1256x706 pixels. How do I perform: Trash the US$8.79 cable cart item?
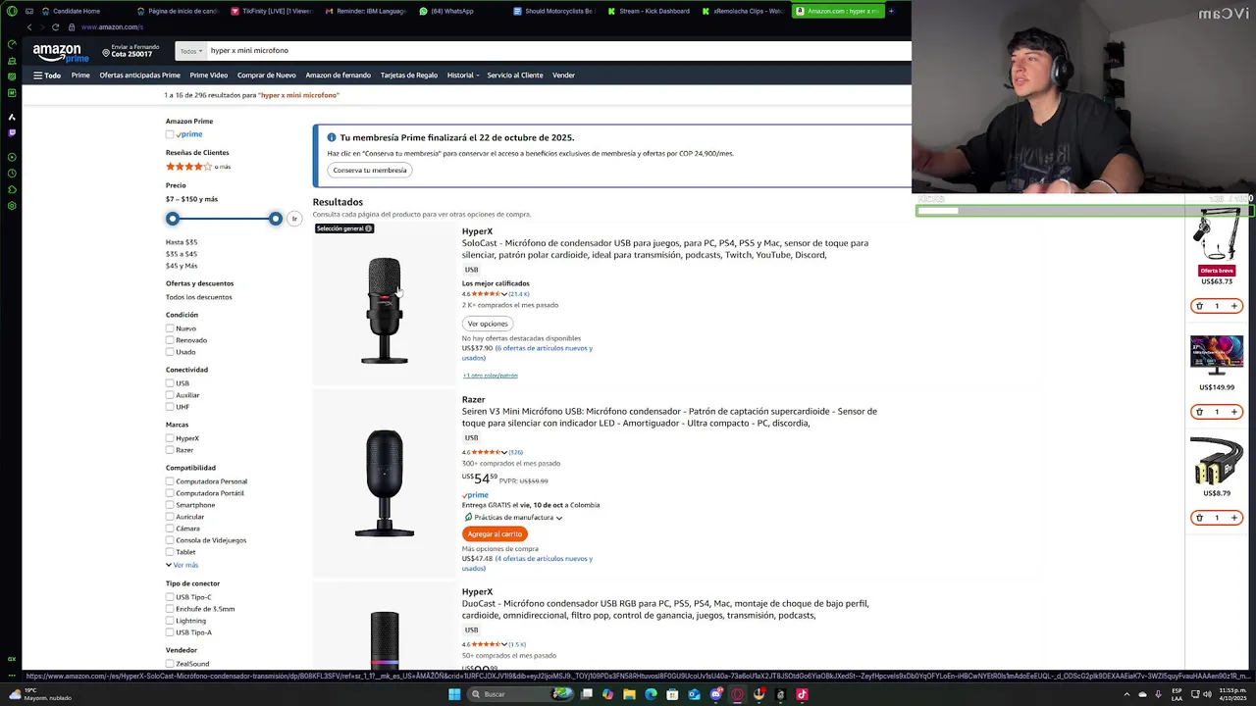1199,518
